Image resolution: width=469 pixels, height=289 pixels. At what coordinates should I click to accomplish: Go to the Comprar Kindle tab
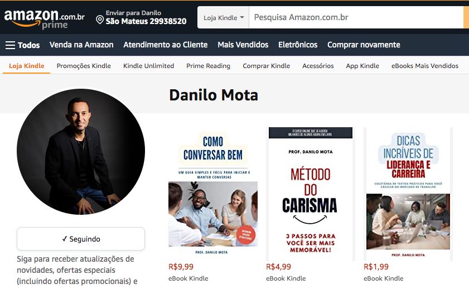point(266,66)
